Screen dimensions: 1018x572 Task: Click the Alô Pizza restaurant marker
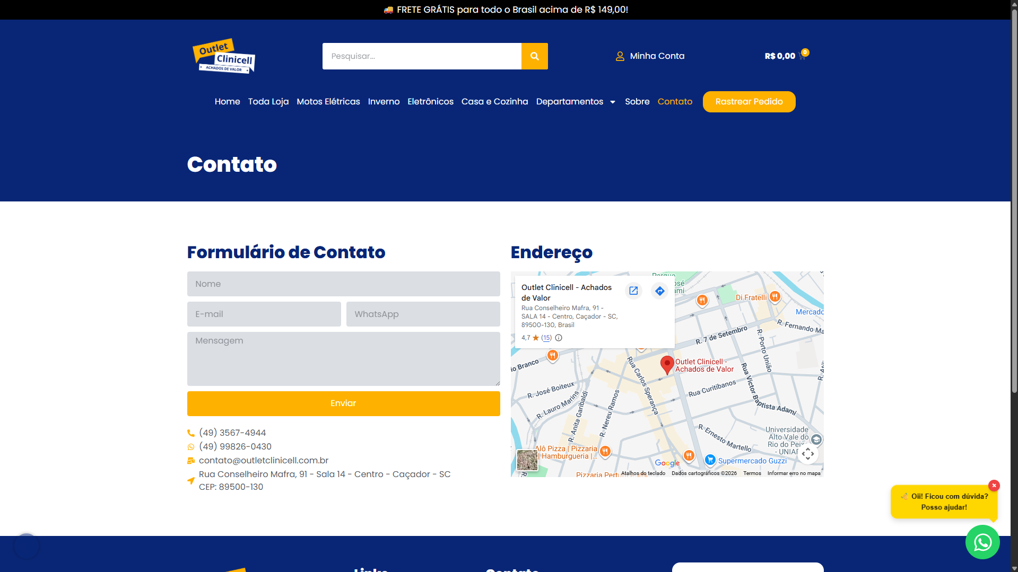[x=605, y=452]
